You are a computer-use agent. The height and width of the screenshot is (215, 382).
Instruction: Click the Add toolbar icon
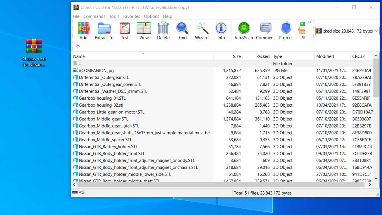coord(84,28)
